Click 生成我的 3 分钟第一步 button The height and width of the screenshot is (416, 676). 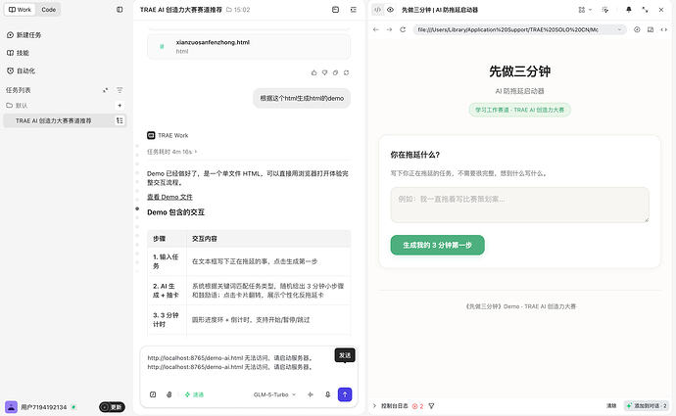437,245
